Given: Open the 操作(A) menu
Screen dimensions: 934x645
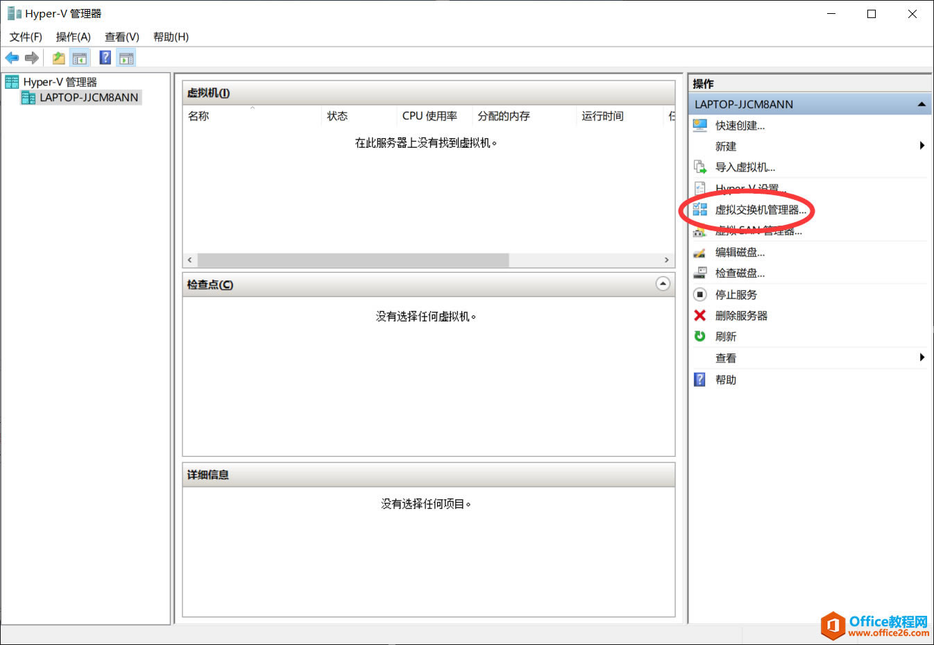Looking at the screenshot, I should (73, 37).
